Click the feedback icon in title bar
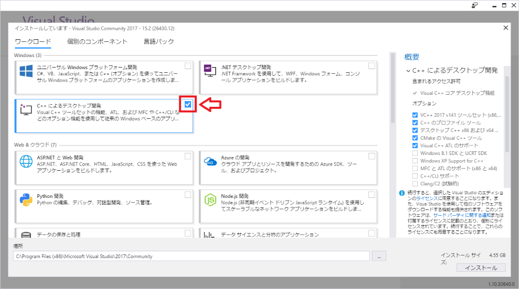519x289 pixels. tap(474, 5)
